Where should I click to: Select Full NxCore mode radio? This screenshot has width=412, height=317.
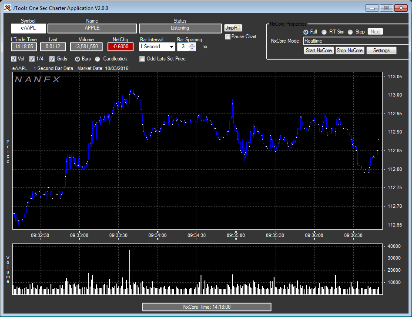[306, 32]
